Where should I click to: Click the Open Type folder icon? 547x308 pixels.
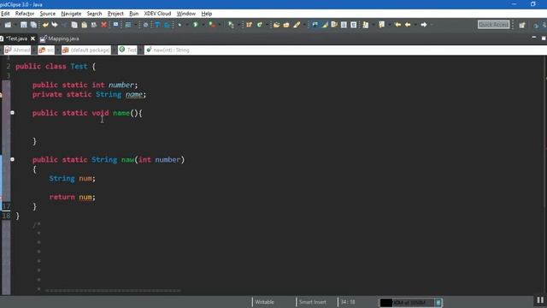(x=277, y=25)
